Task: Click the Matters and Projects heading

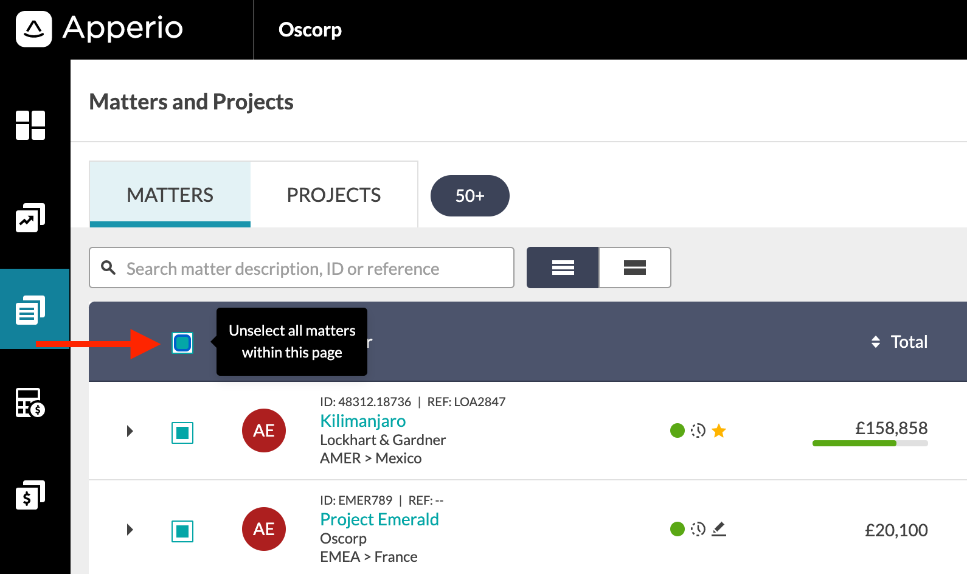Action: (x=192, y=102)
